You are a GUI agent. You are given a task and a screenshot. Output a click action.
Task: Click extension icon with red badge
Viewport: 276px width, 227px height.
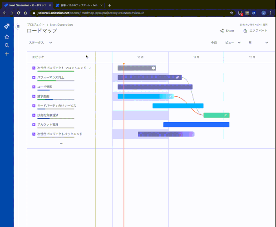[x=240, y=13]
